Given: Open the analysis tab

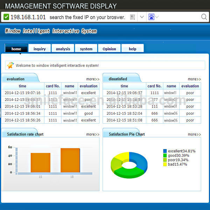Looking at the screenshot, I should [x=63, y=48].
